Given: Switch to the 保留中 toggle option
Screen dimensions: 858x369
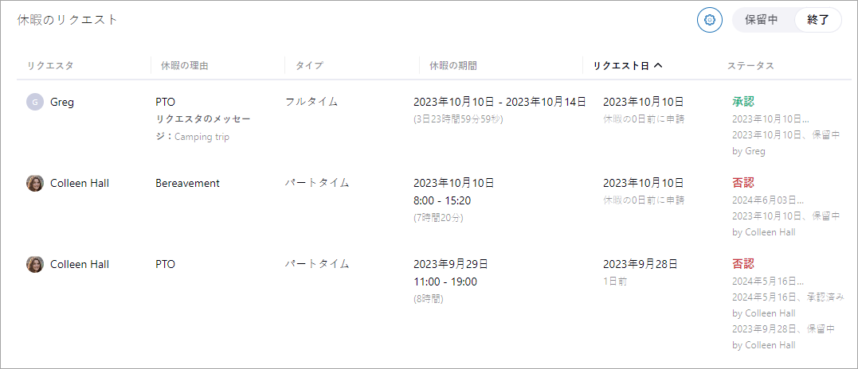Looking at the screenshot, I should [x=761, y=20].
